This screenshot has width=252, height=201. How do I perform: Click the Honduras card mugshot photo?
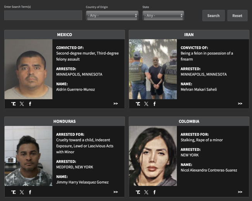[28, 156]
